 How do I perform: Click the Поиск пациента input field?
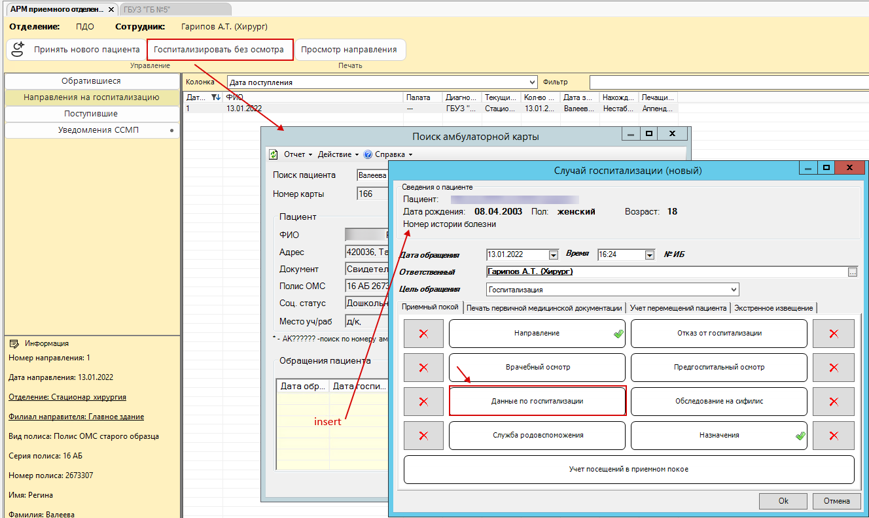[x=373, y=175]
